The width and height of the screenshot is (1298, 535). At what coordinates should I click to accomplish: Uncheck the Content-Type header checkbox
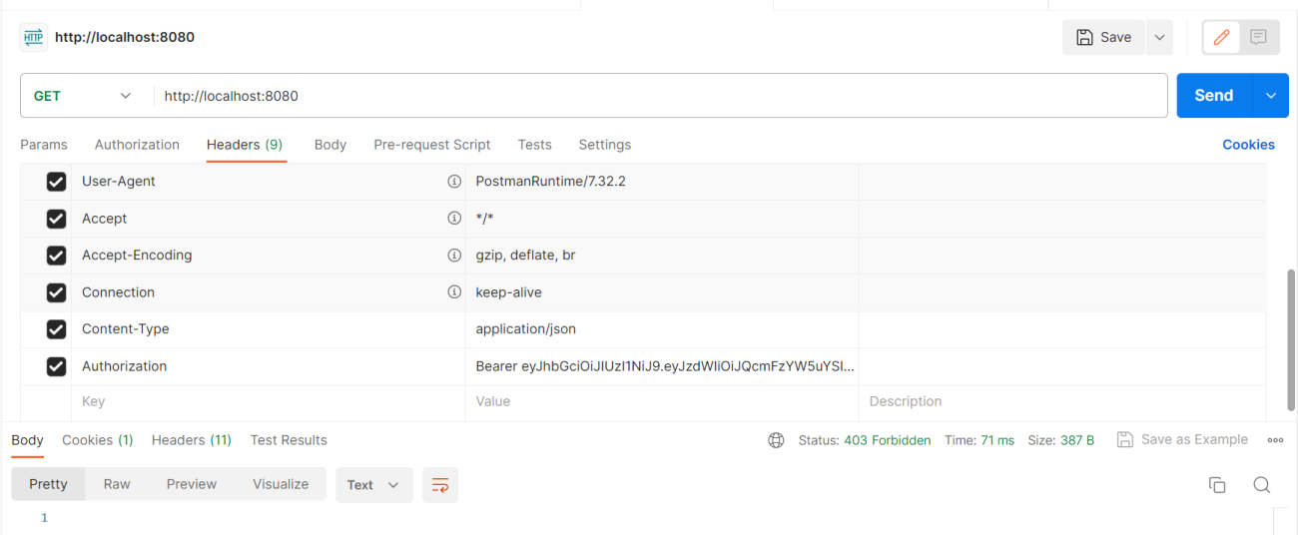tap(56, 329)
